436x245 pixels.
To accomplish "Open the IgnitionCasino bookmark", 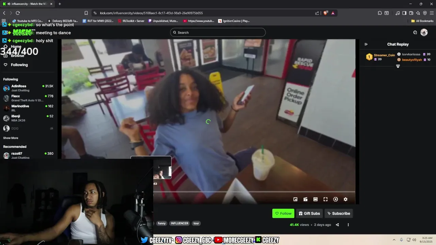I will (x=234, y=21).
